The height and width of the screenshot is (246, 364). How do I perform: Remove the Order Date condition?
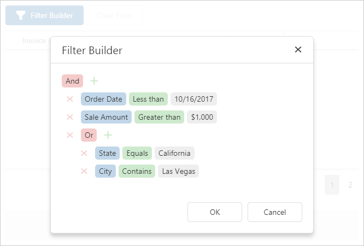click(70, 99)
